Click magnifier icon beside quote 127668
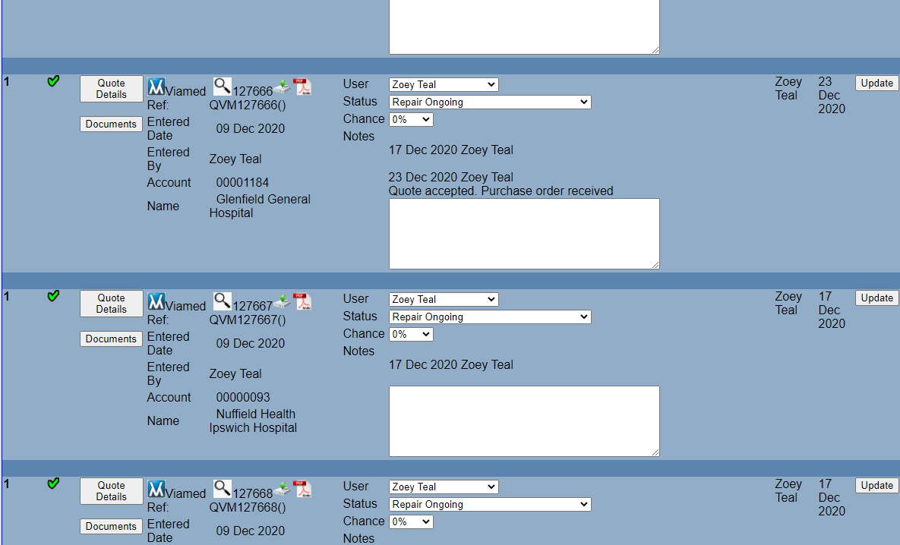Image resolution: width=900 pixels, height=545 pixels. pos(222,488)
